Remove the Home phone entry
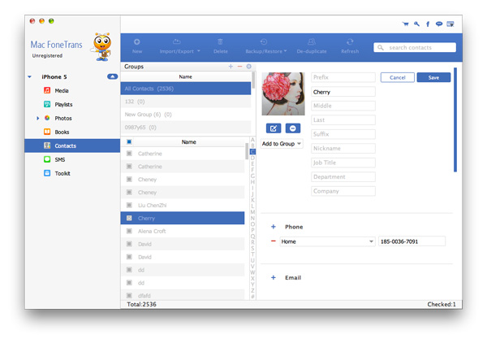This screenshot has height=343, width=487. tap(274, 241)
